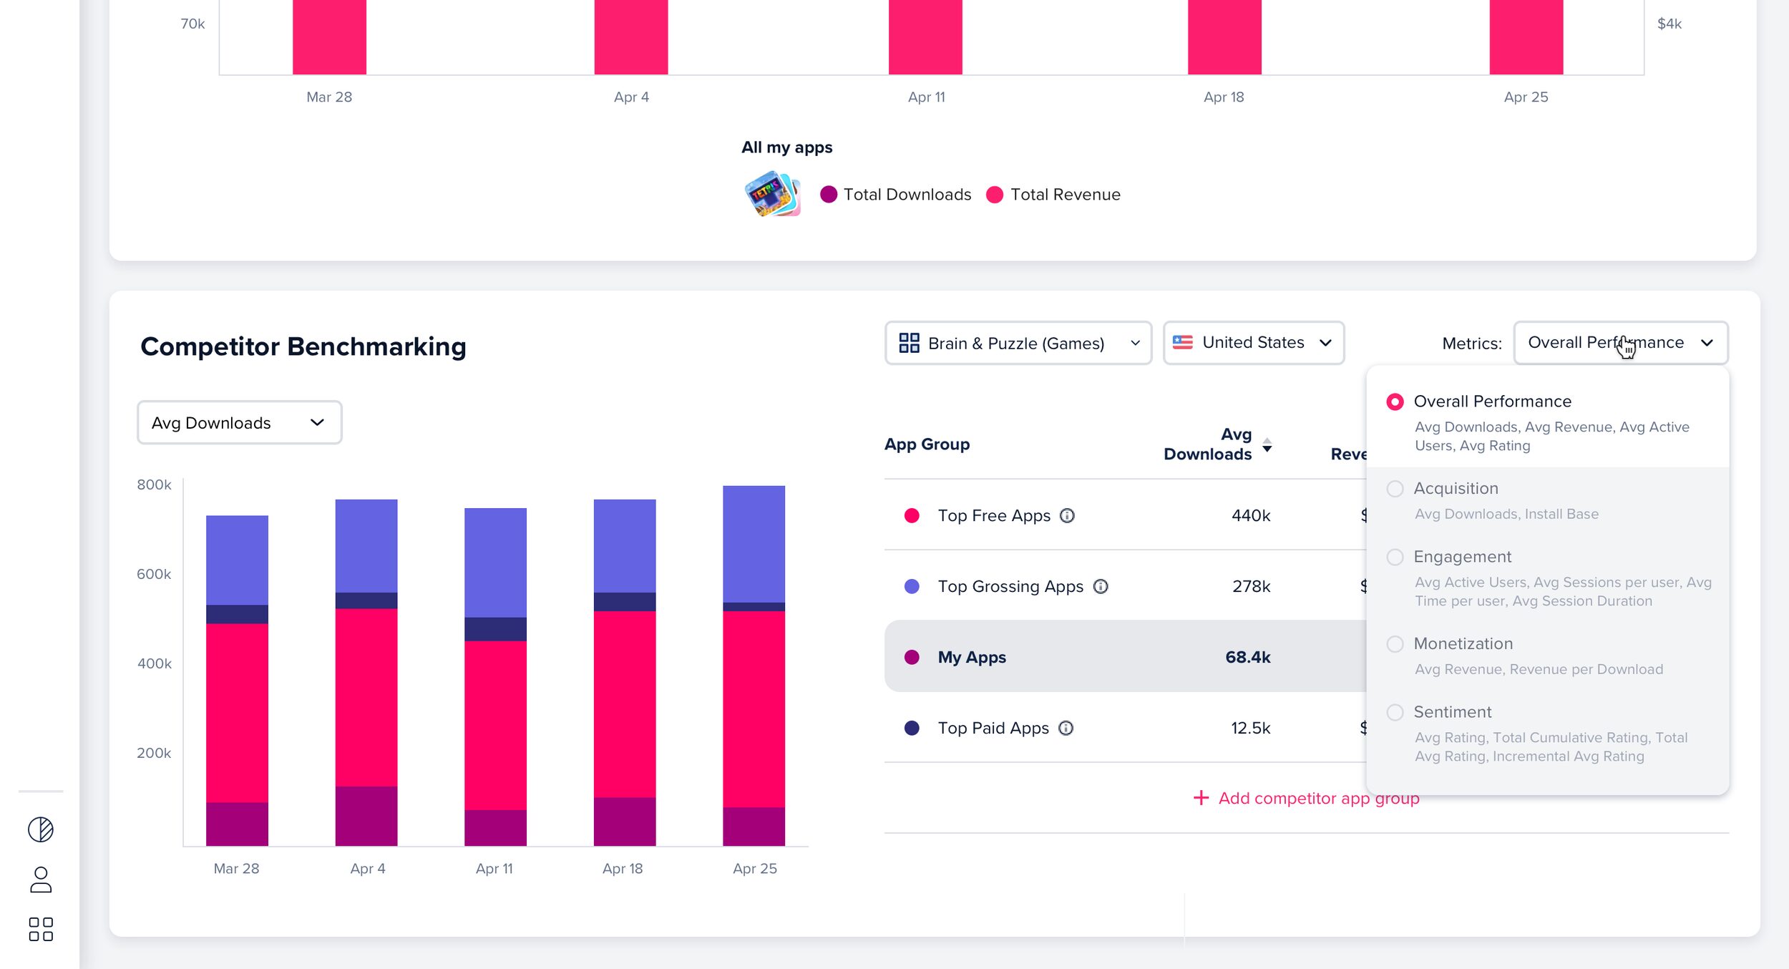
Task: Click info icon next to Top Free Apps
Action: [x=1067, y=515]
